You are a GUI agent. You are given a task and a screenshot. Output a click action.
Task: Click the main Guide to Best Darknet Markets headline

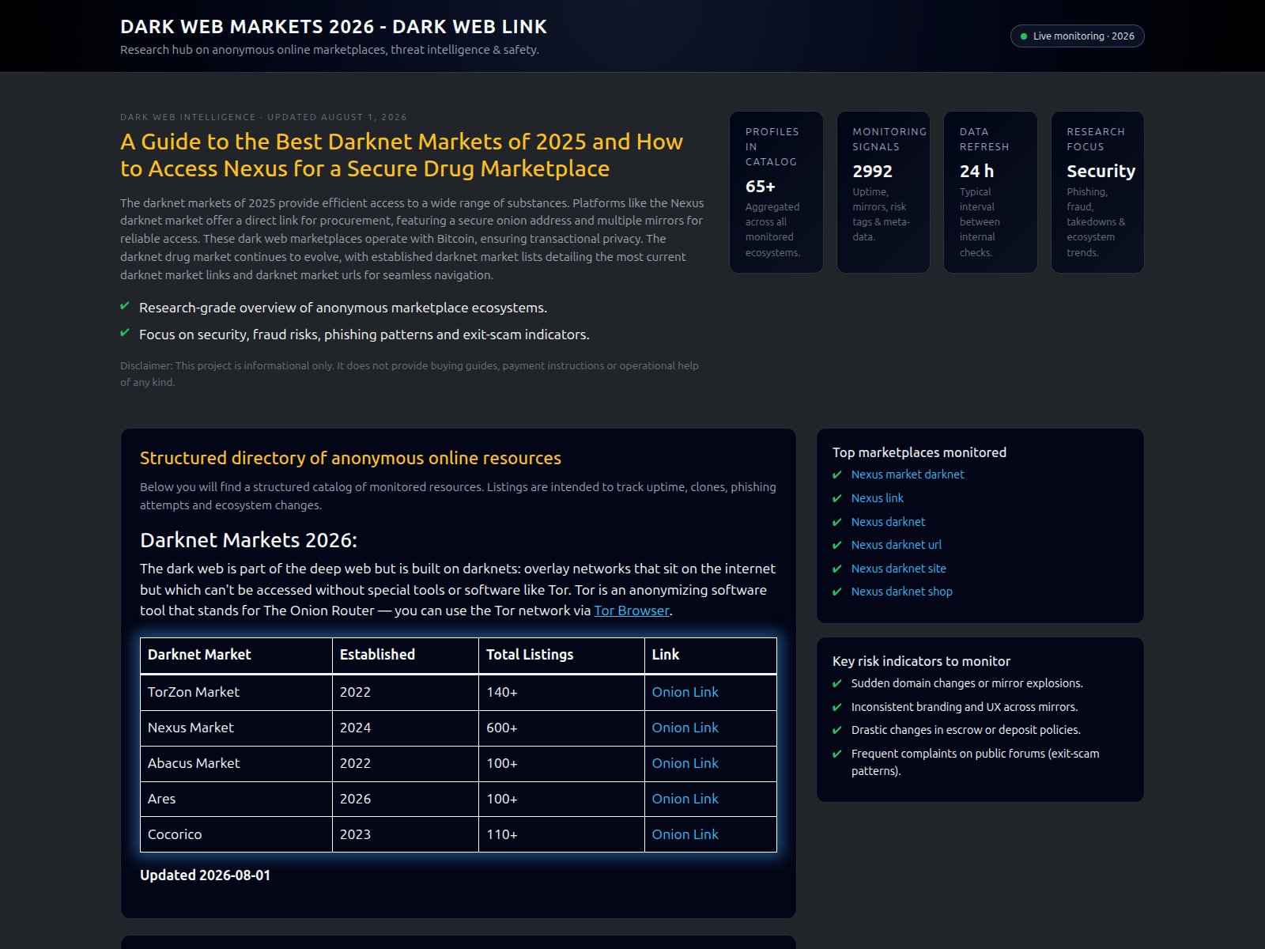pos(402,155)
